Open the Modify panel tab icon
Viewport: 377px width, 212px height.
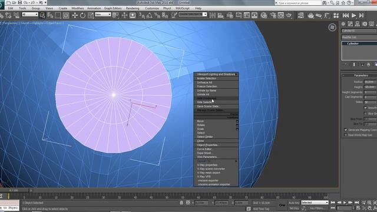350,24
